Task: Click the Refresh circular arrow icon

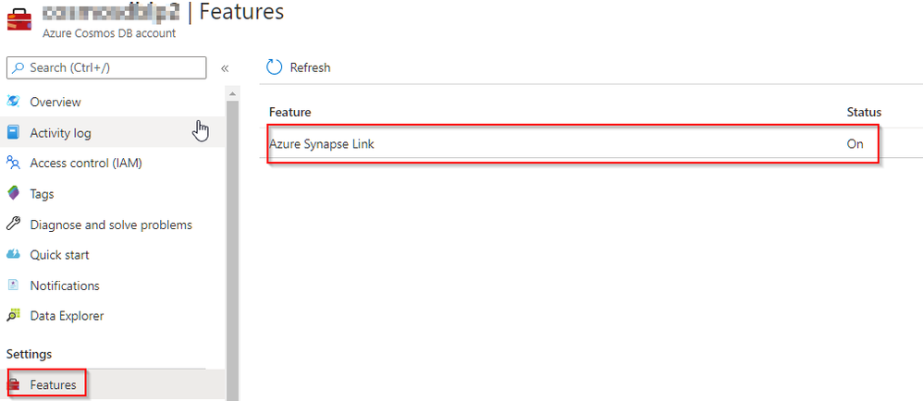Action: click(x=274, y=67)
